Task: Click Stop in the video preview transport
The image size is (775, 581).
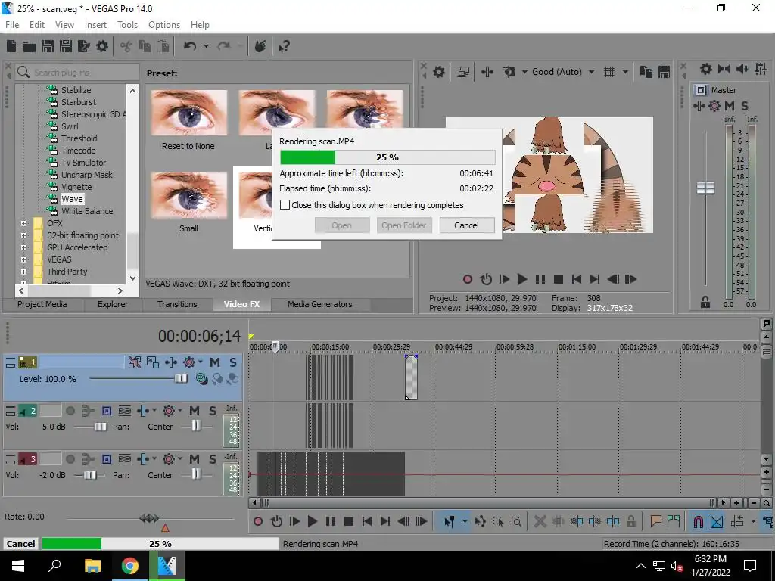Action: 559,279
